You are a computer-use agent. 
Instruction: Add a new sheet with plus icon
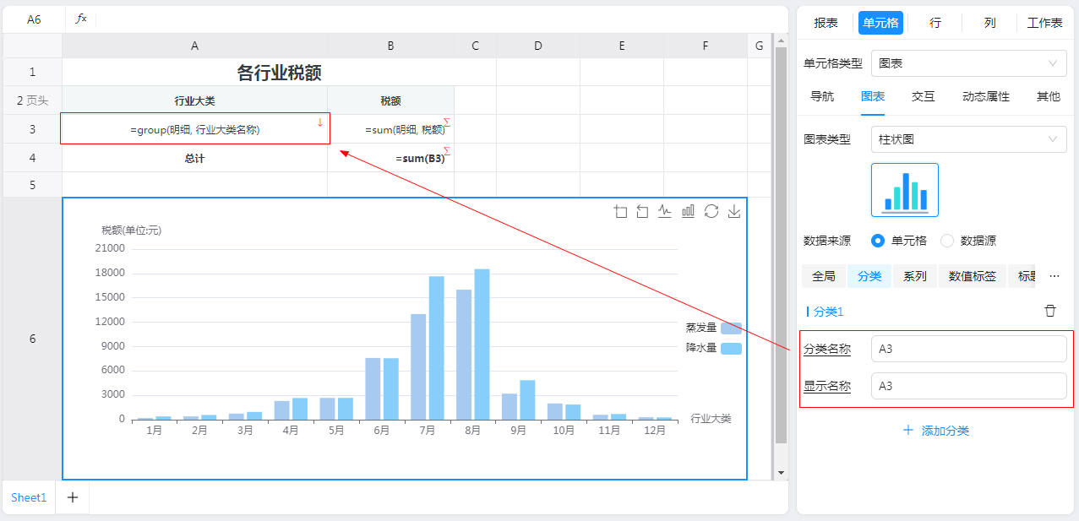point(73,497)
